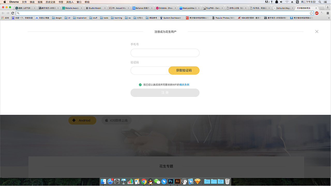
Task: Uncheck the WiFi terms agreement checkbox
Action: [x=140, y=84]
